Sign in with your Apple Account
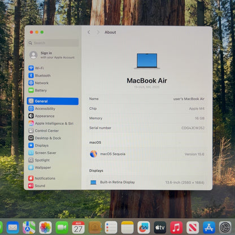Image resolution: width=235 pixels, height=235 pixels. [x=53, y=55]
